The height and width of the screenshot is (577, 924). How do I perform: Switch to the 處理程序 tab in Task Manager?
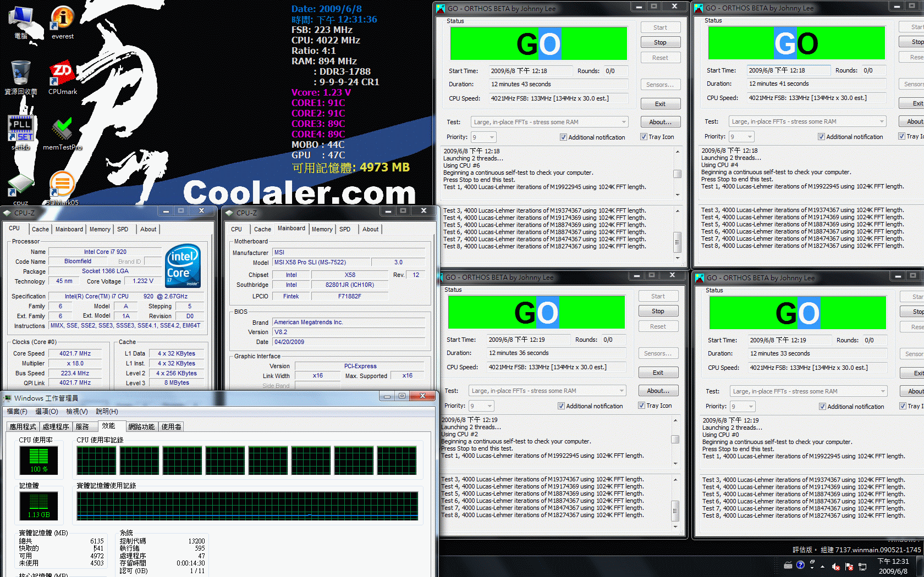56,426
